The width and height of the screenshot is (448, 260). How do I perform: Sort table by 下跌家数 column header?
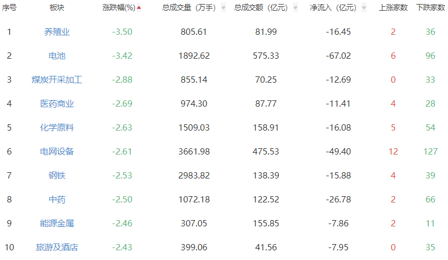pos(430,8)
